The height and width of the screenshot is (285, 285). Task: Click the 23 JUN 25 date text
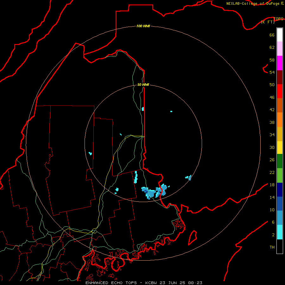point(172,283)
